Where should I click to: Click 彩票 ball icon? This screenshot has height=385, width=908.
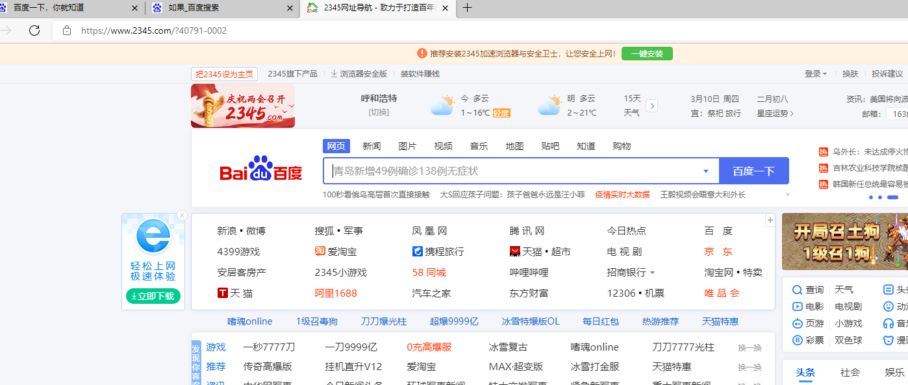click(x=798, y=340)
